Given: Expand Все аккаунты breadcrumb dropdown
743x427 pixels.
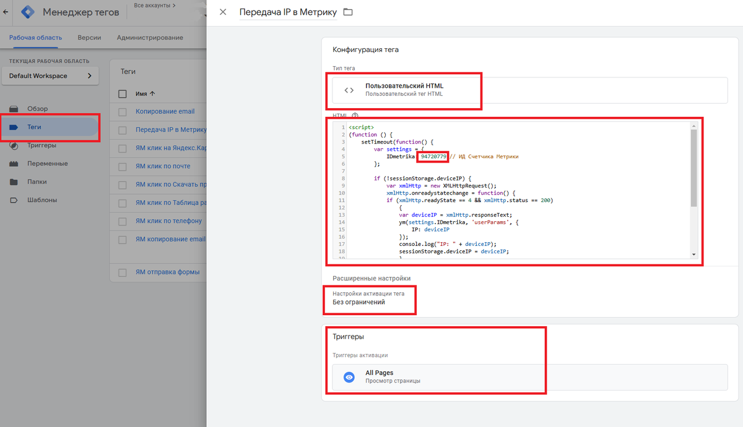Looking at the screenshot, I should pyautogui.click(x=154, y=6).
